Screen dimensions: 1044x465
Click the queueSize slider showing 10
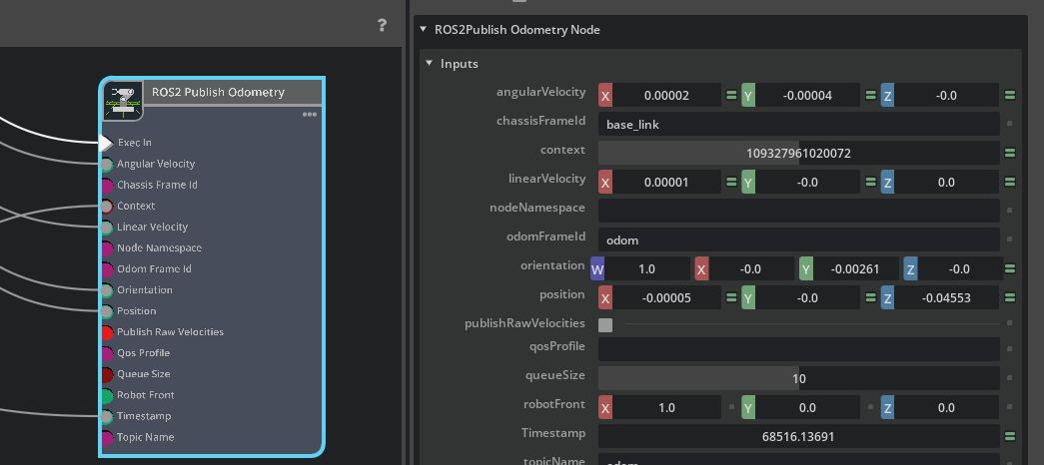coord(799,378)
